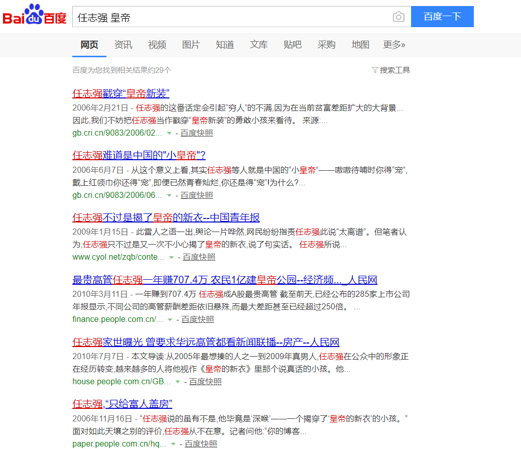
Task: Open the 地图 tab
Action: 360,45
